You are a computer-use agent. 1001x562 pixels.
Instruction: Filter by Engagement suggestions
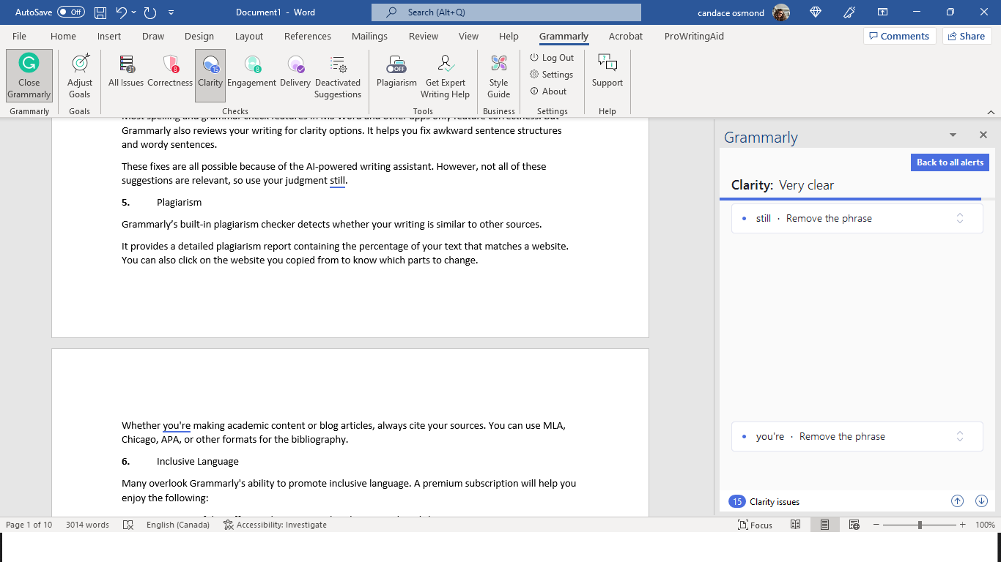pos(251,72)
